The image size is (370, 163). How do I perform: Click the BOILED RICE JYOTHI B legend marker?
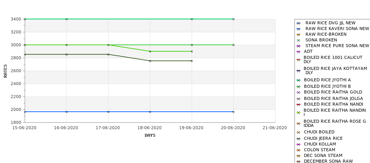[299, 87]
